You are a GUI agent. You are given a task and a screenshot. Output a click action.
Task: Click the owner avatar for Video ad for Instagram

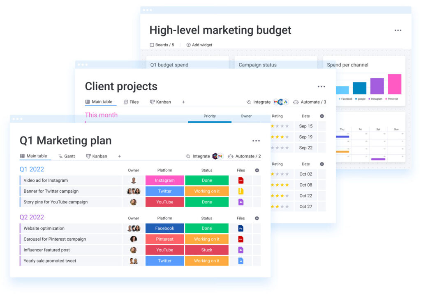click(x=134, y=180)
